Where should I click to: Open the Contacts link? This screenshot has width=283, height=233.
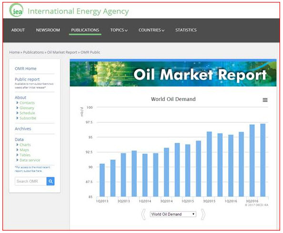tap(27, 103)
